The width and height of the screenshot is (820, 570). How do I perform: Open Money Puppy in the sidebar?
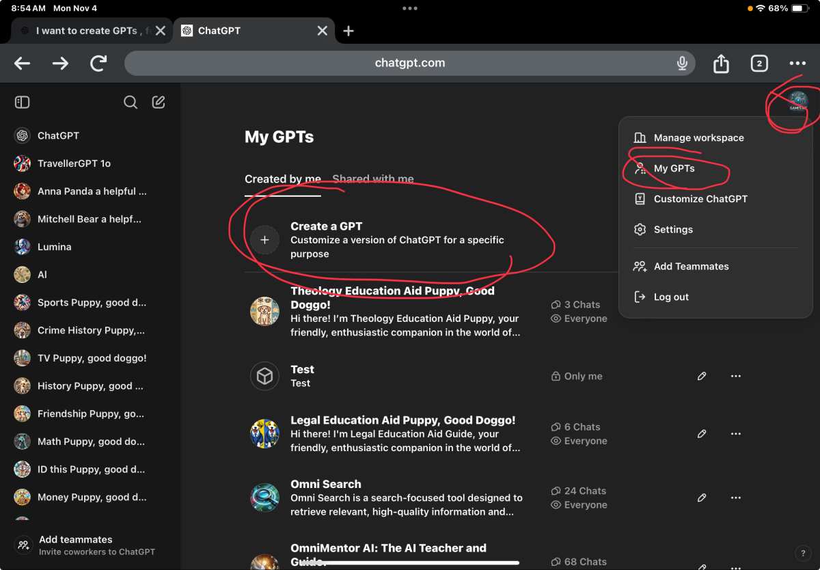pyautogui.click(x=91, y=497)
